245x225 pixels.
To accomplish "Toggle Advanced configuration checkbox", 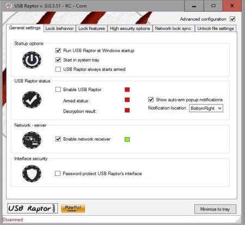I will [232, 19].
